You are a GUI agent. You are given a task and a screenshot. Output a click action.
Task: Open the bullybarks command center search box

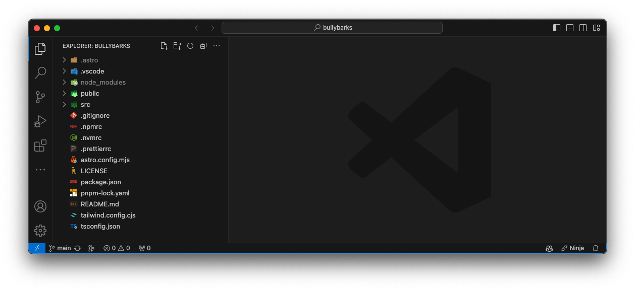pyautogui.click(x=332, y=28)
